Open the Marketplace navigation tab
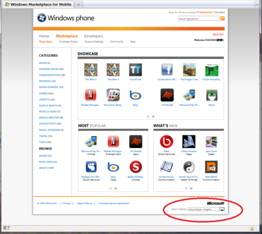 coord(67,36)
